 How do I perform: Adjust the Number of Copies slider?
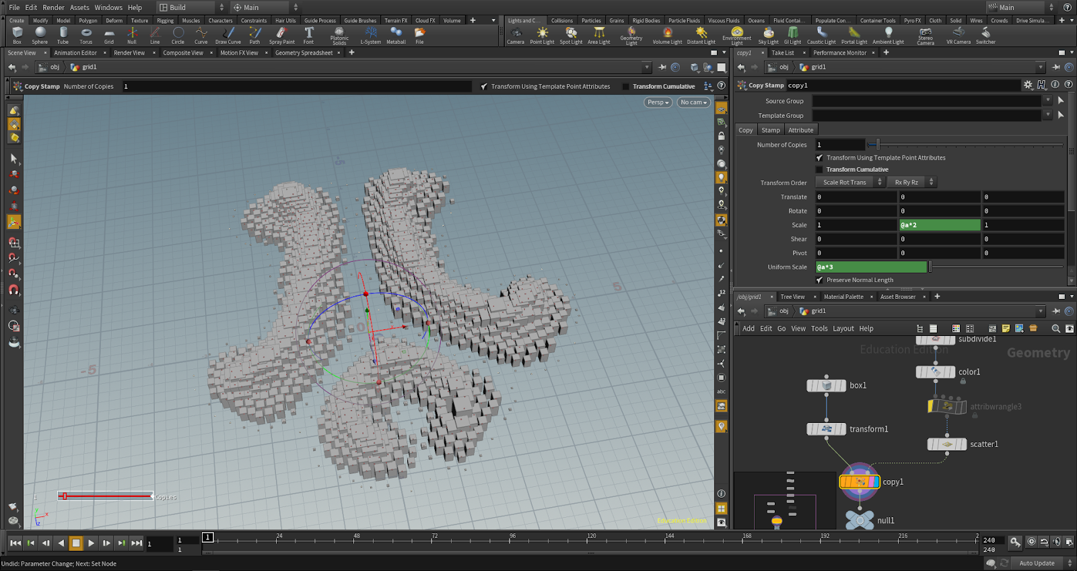click(x=878, y=144)
